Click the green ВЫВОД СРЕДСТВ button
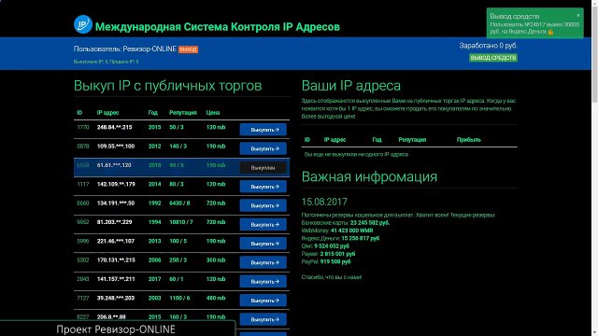The image size is (598, 336). (493, 58)
